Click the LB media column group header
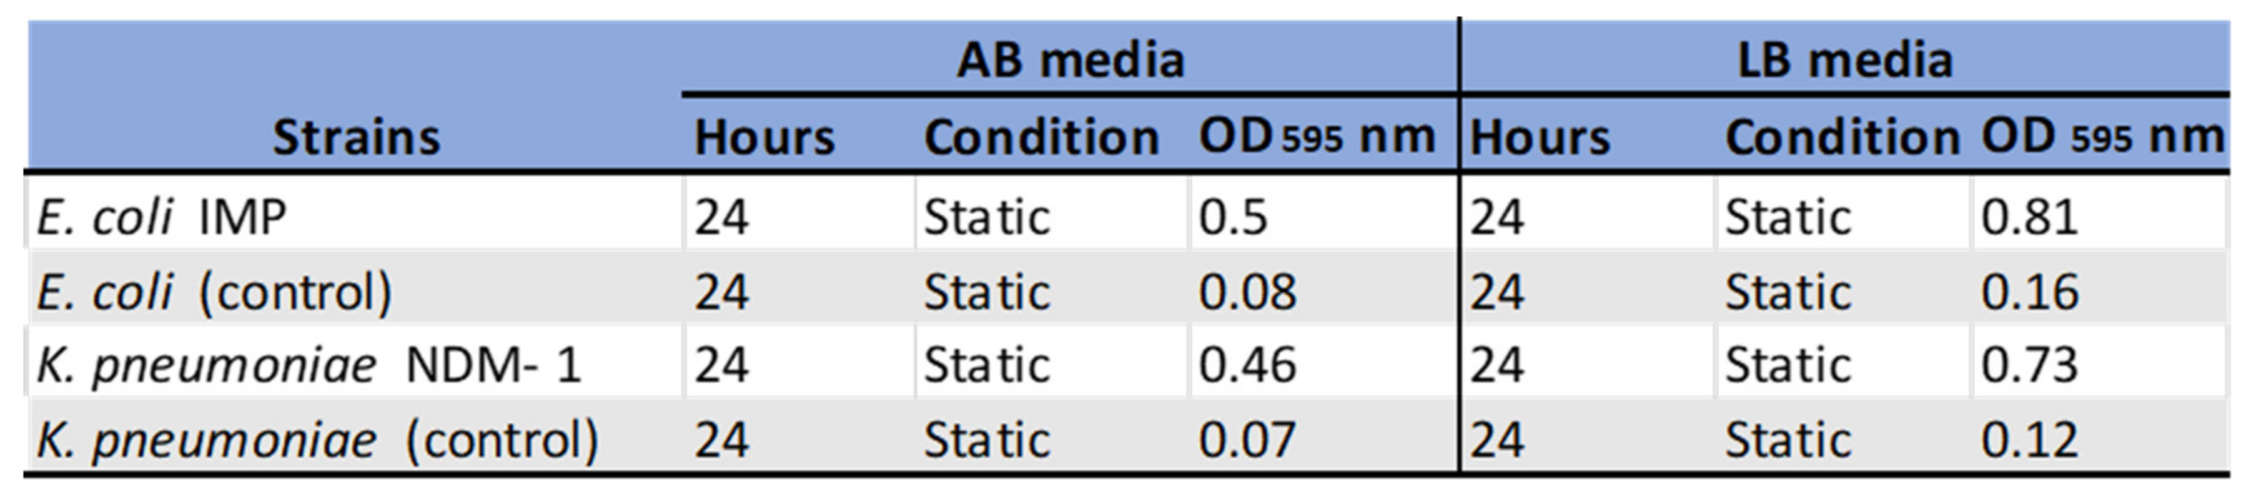The height and width of the screenshot is (502, 2251). pos(1844,59)
